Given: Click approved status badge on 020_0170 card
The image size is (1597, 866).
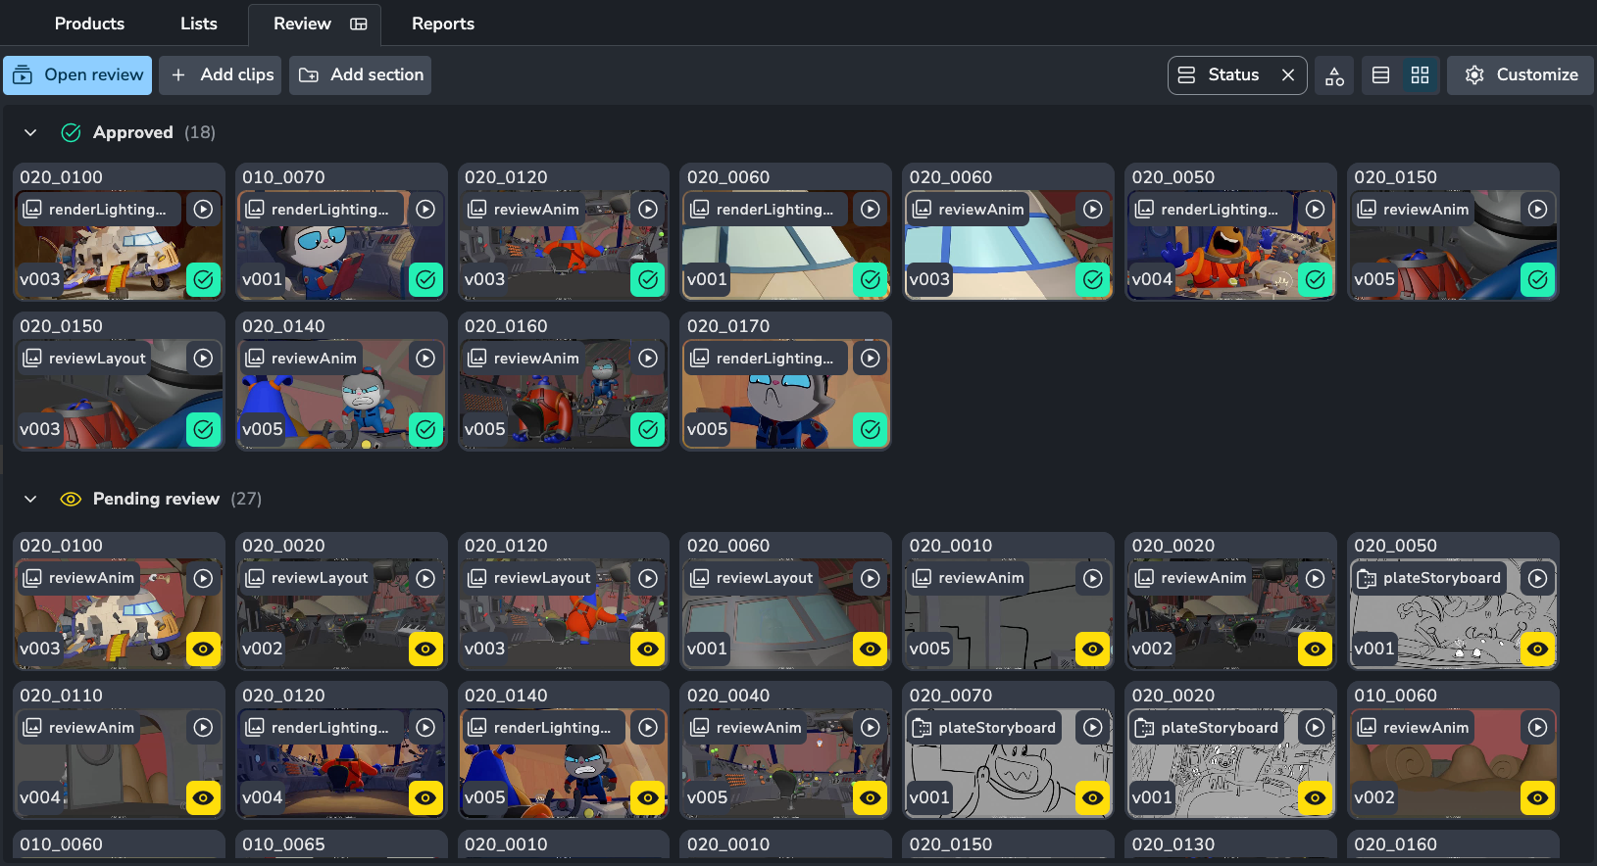Looking at the screenshot, I should pyautogui.click(x=871, y=429).
